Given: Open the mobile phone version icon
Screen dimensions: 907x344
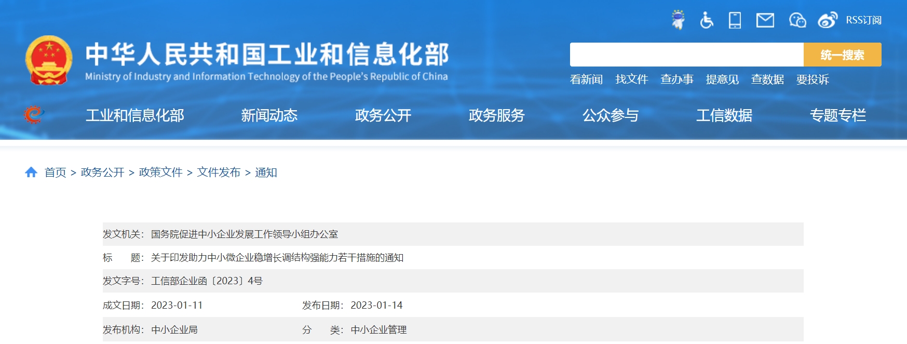Looking at the screenshot, I should (735, 20).
